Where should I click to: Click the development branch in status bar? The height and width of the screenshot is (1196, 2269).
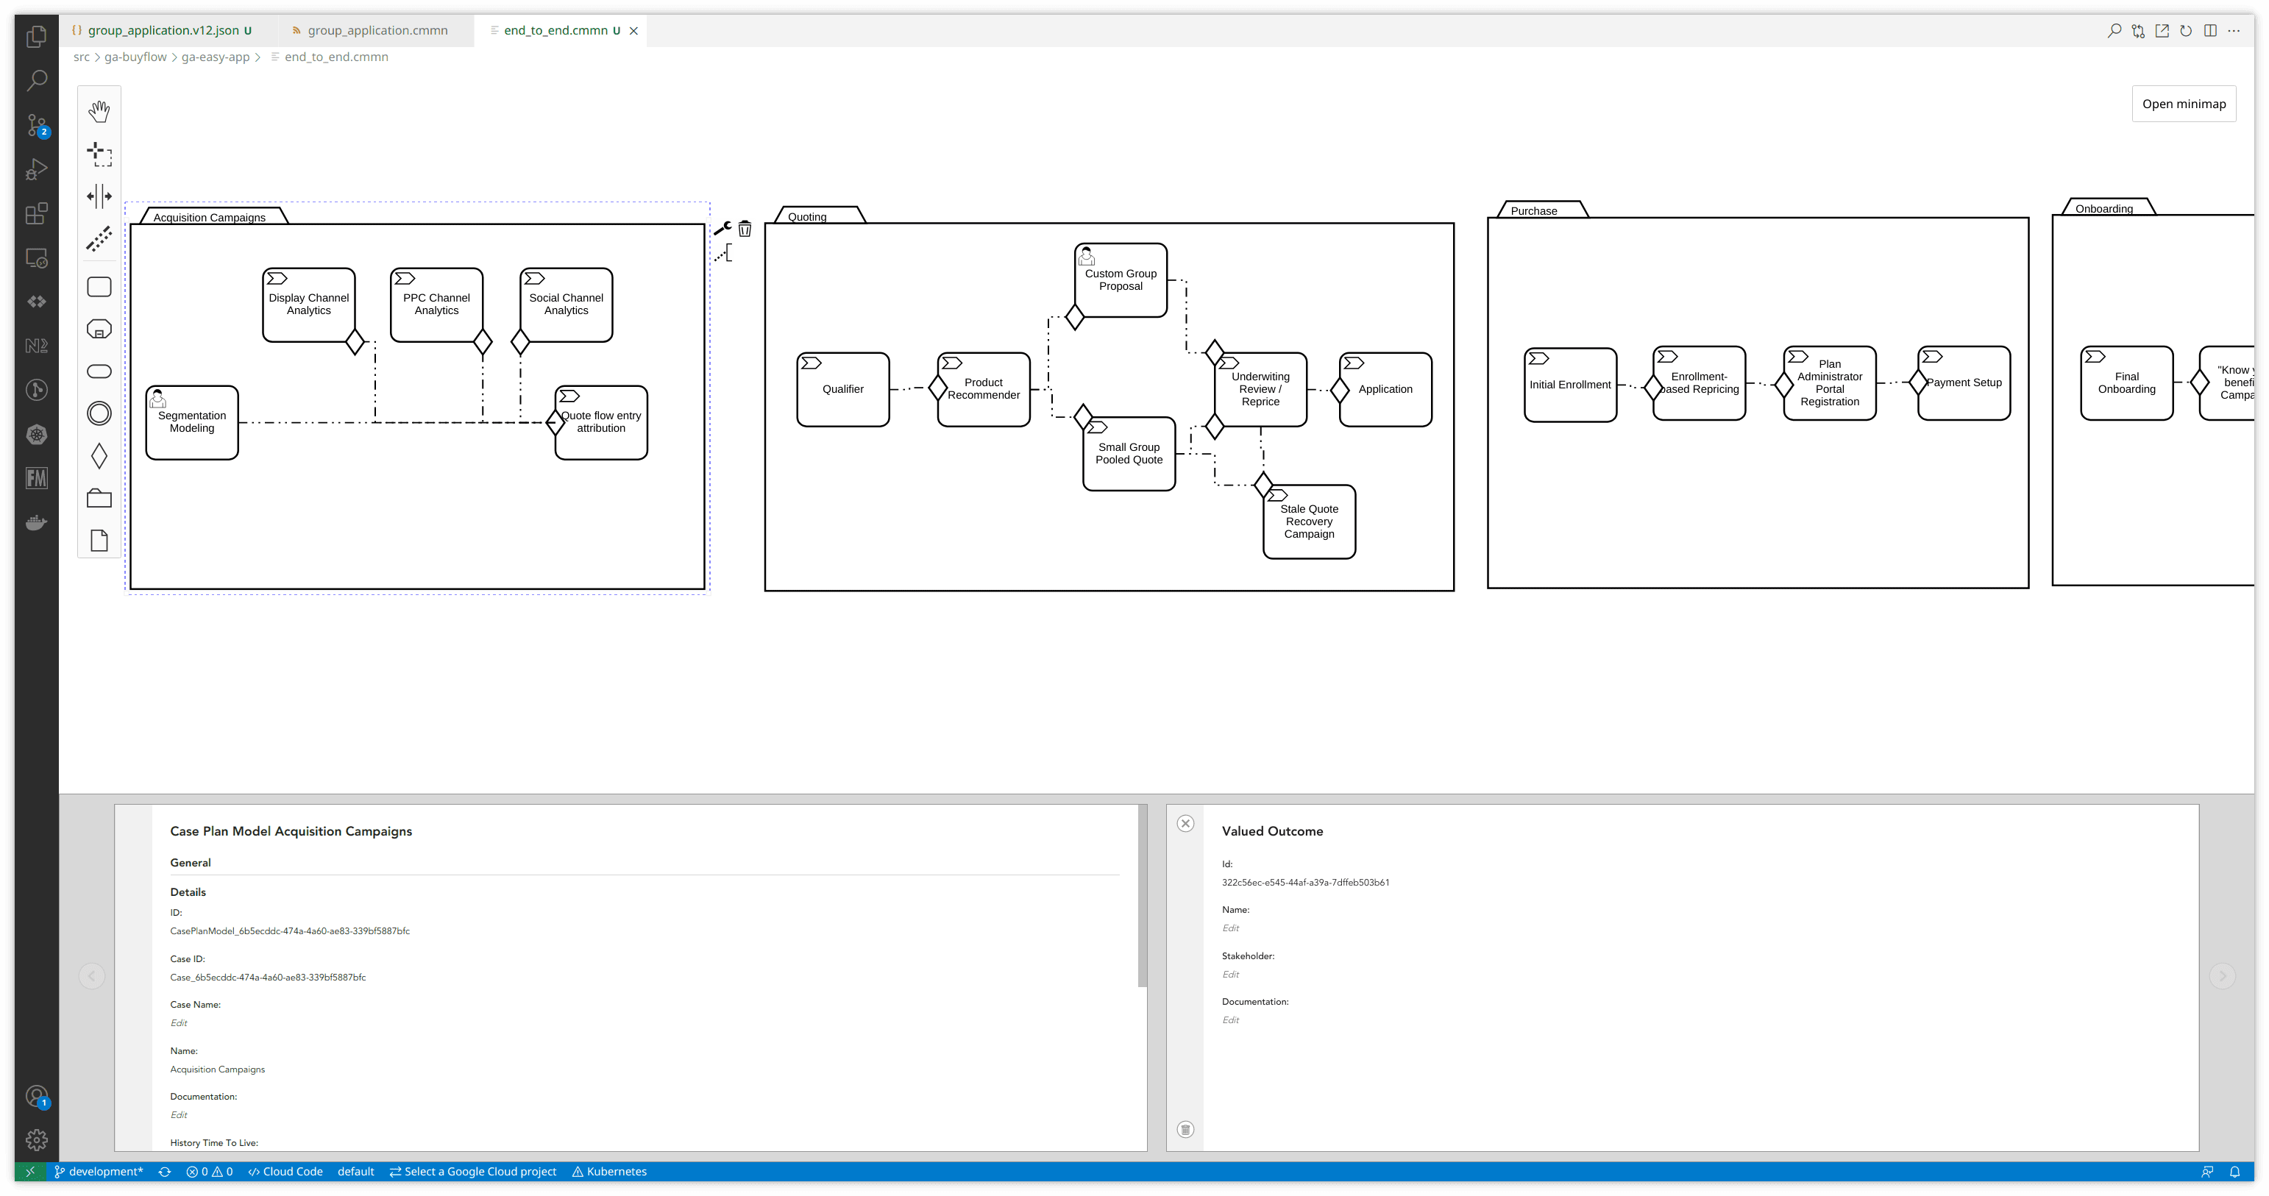coord(99,1172)
